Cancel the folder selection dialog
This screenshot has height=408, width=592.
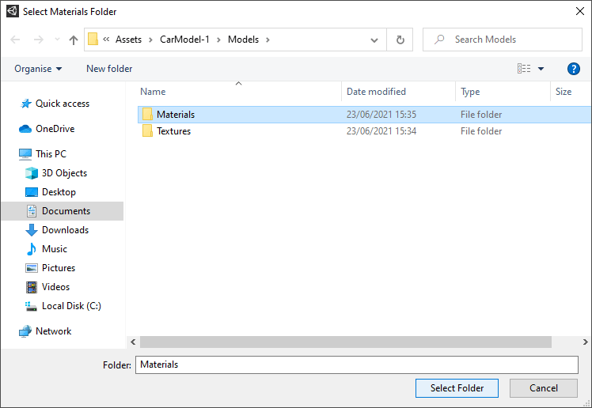(x=543, y=387)
